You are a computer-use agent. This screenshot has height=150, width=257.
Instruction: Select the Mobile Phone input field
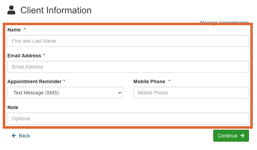click(x=191, y=93)
